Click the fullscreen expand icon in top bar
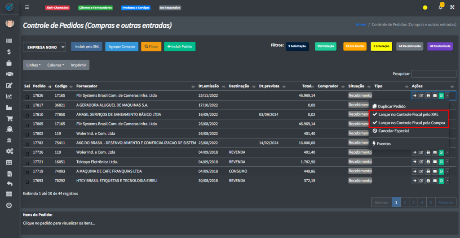 click(452, 8)
